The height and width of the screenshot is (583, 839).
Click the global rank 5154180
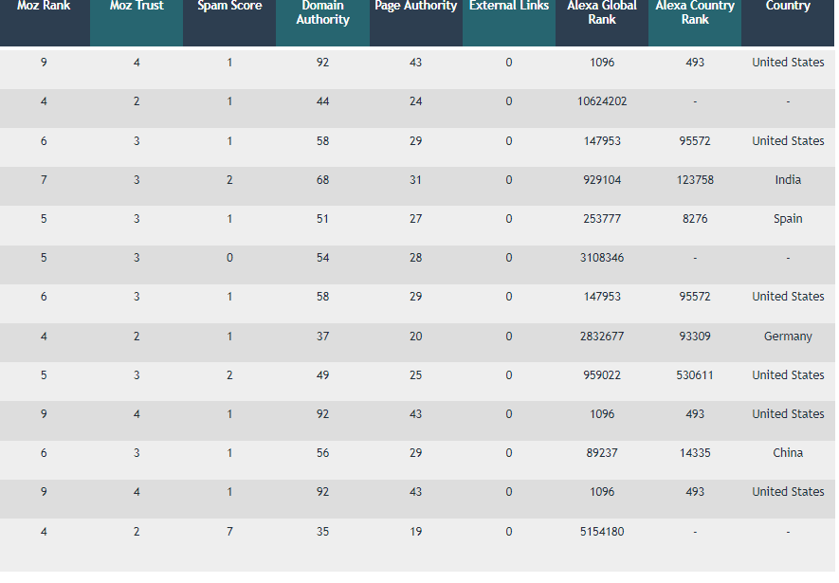602,532
